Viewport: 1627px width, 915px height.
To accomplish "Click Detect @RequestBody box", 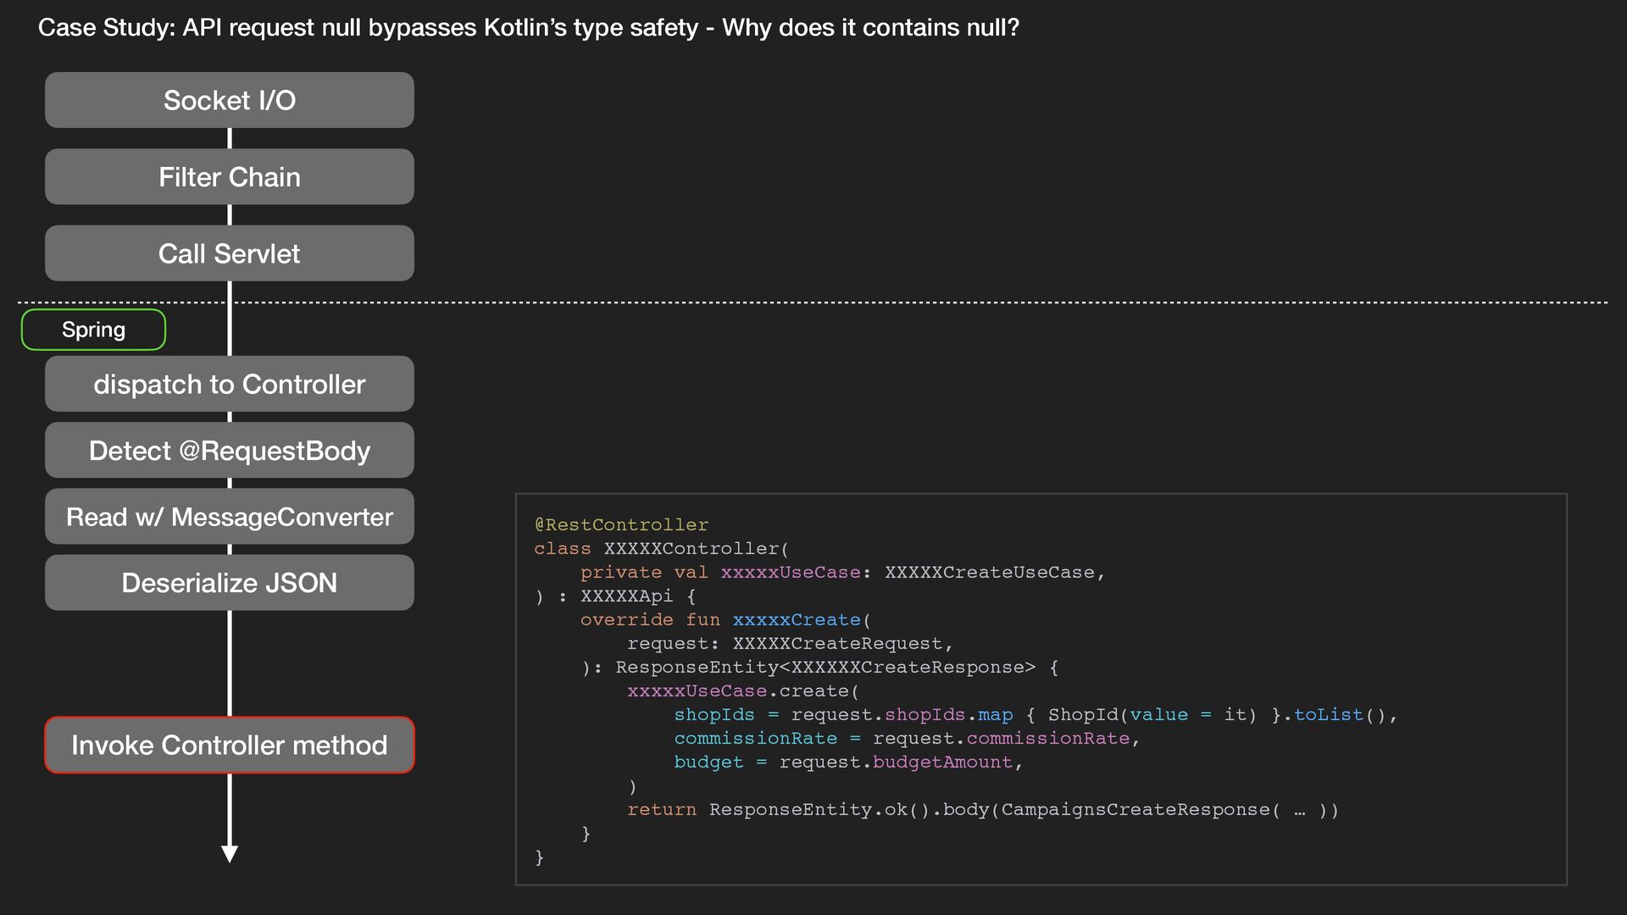I will coord(229,451).
